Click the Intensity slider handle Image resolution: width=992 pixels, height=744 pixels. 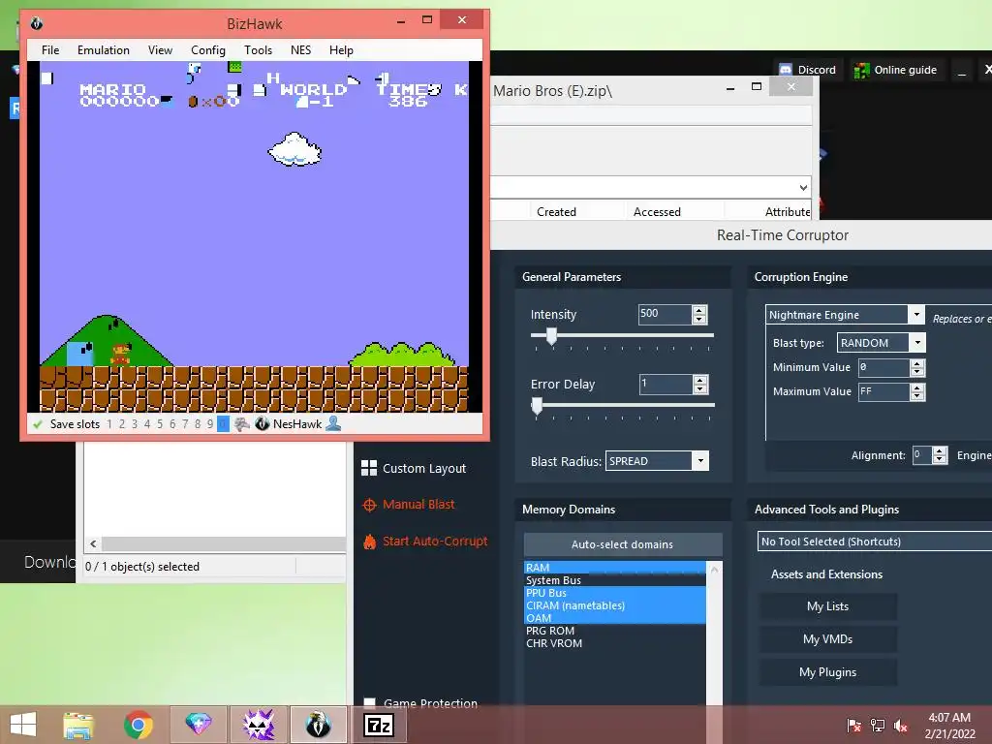pyautogui.click(x=551, y=336)
